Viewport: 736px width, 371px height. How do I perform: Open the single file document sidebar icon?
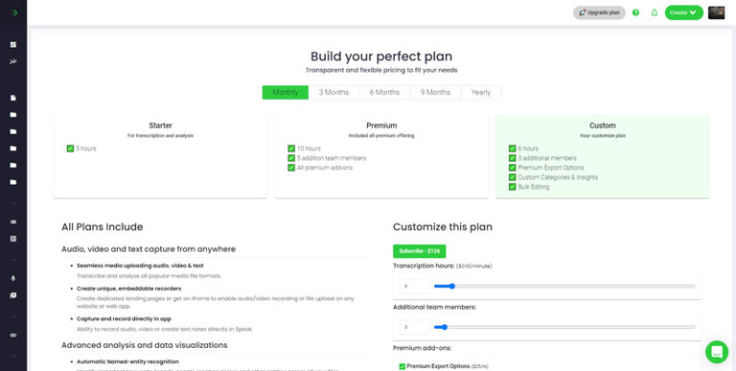pos(13,98)
